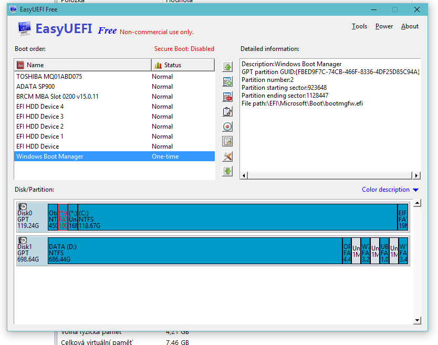This screenshot has height=345, width=438.
Task: Click the disk list scroll down arrow
Action: coord(417,320)
